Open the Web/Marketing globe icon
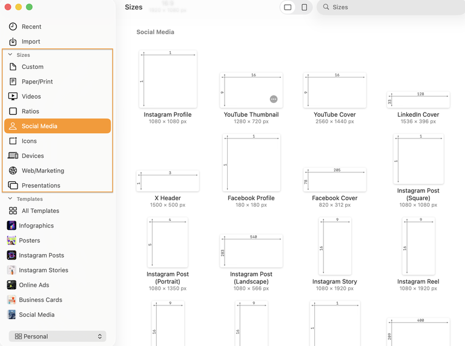This screenshot has width=465, height=346. 13,171
